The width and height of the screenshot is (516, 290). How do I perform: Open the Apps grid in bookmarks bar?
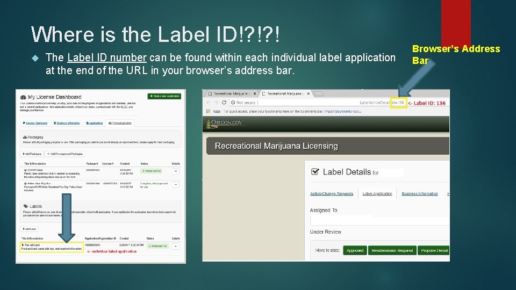click(209, 112)
